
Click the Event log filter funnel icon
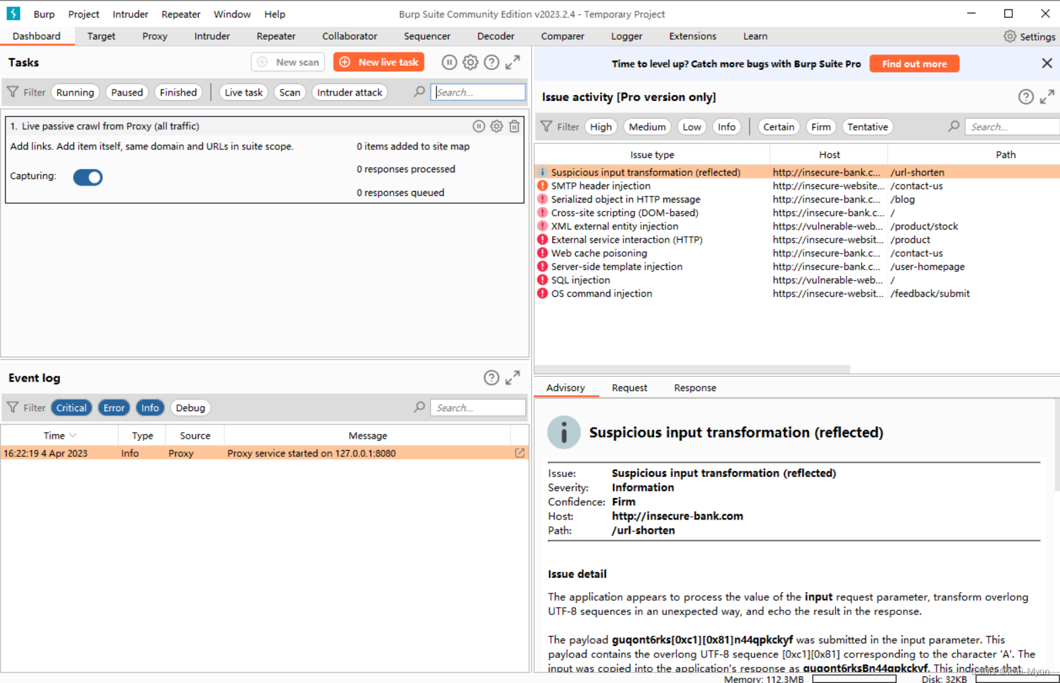coord(13,408)
